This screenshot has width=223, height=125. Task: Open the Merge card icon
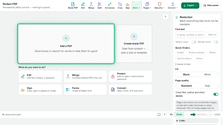68,76
